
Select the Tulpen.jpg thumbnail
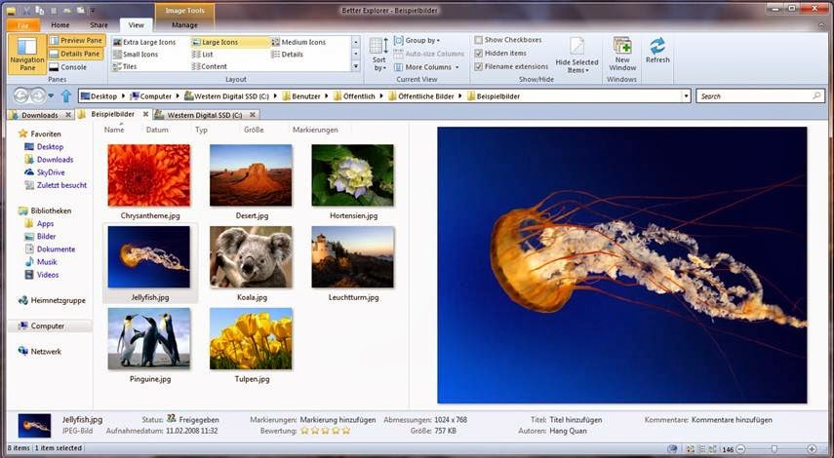(251, 338)
